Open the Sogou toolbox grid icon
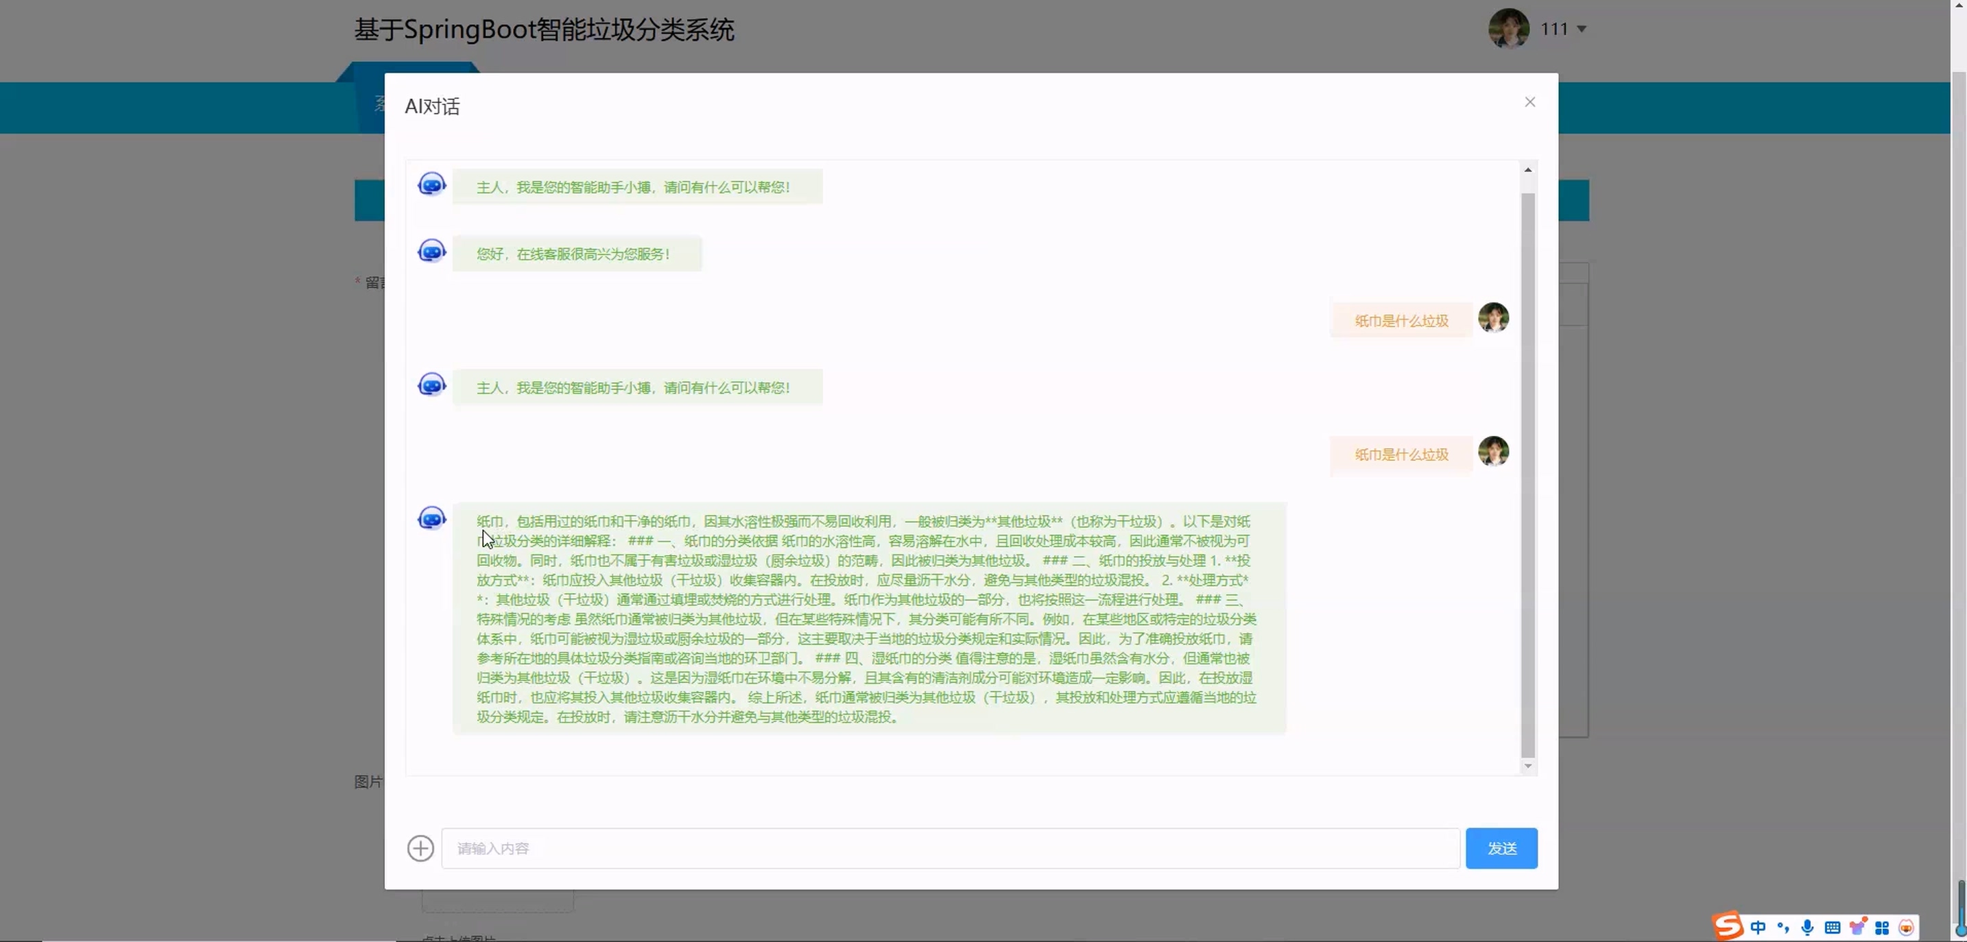 pos(1881,928)
